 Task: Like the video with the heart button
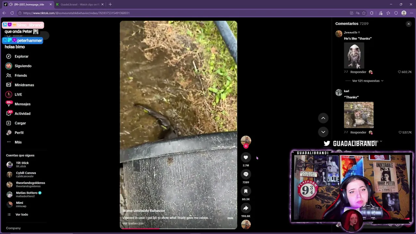pos(246,158)
